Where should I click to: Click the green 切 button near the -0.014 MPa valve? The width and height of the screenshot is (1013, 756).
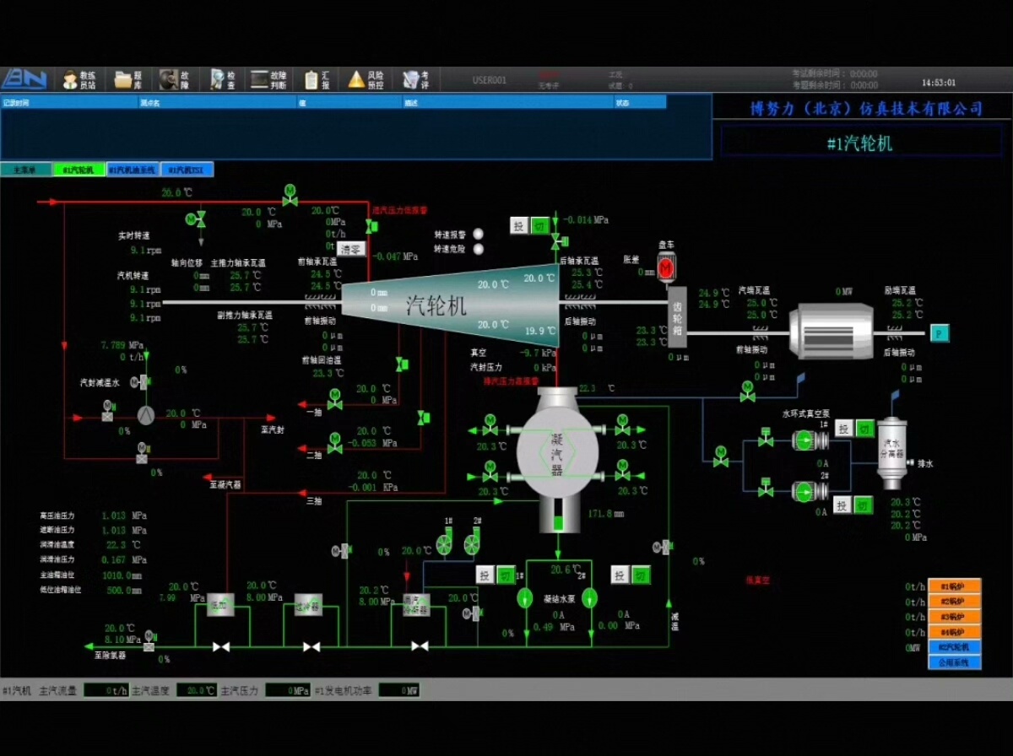539,225
